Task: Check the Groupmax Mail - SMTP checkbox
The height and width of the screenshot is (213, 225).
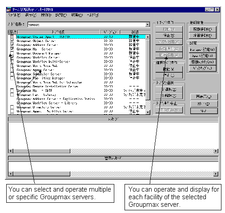Action: click(x=12, y=90)
